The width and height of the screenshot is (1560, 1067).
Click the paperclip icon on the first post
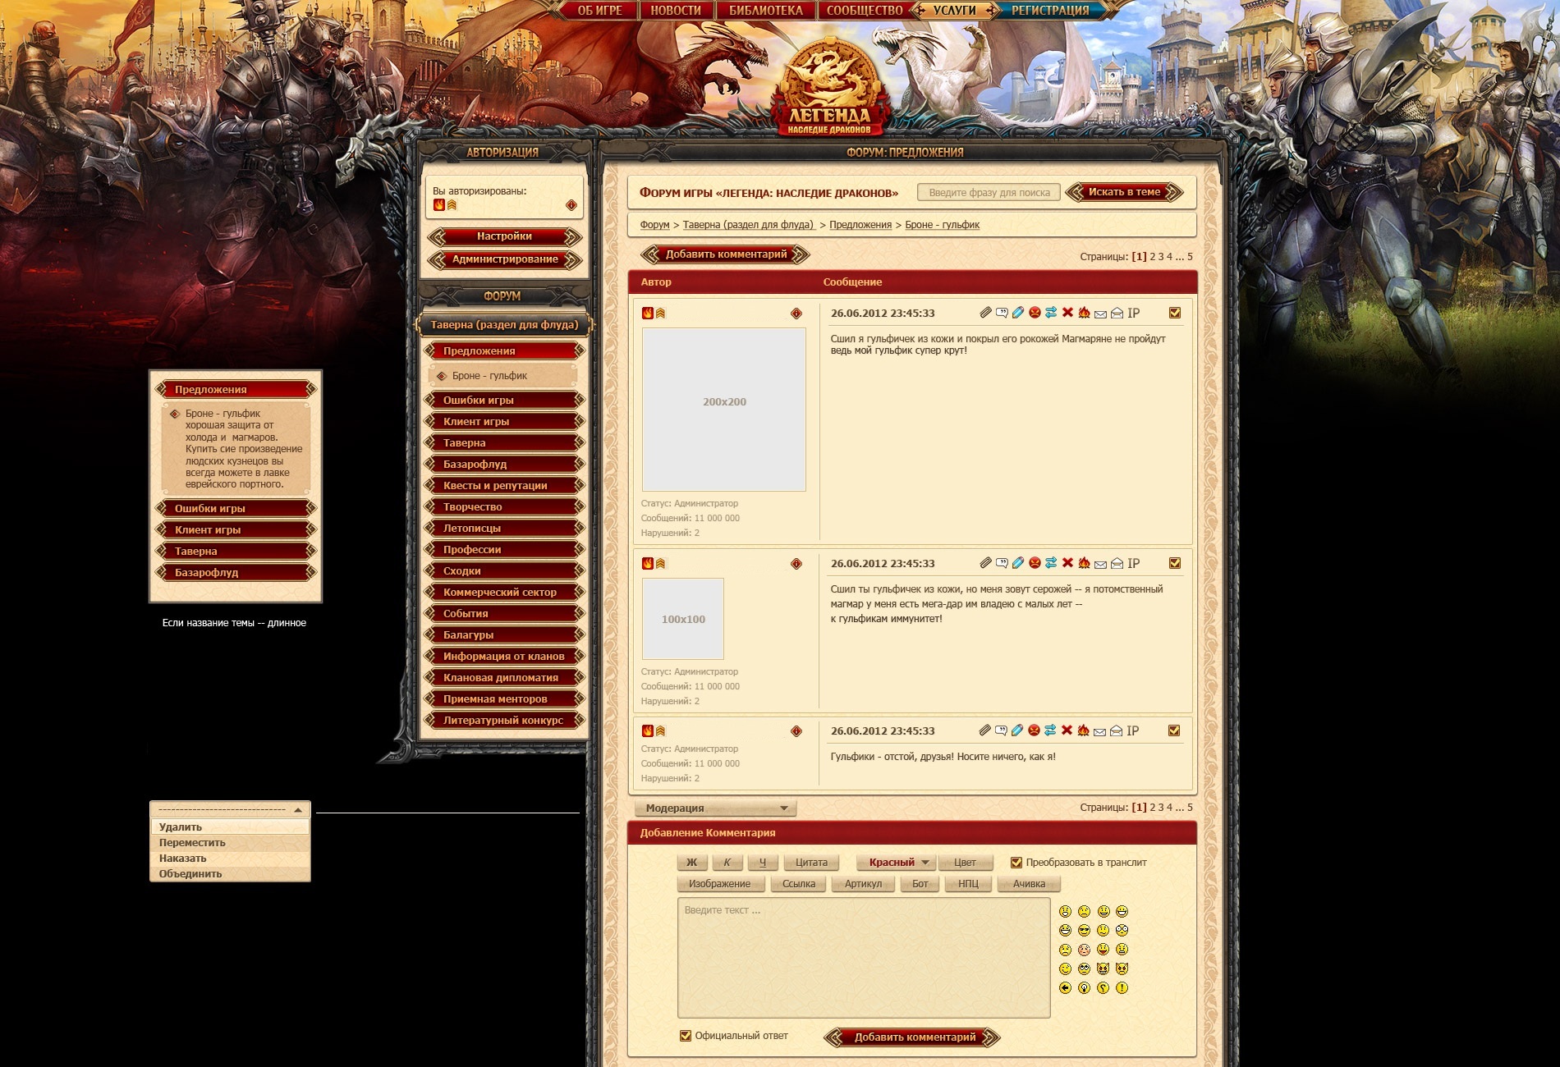(985, 313)
